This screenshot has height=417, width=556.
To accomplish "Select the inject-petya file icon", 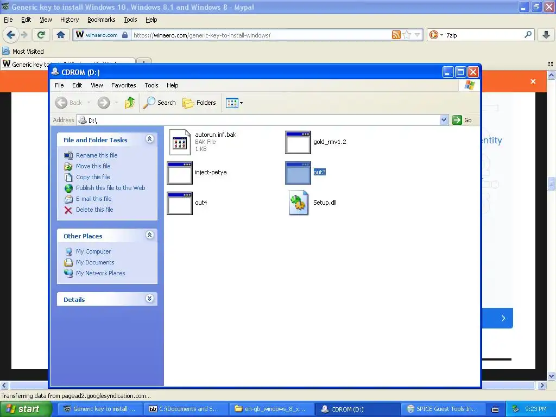I will point(180,173).
